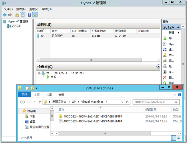Click the stop service action icon
The height and width of the screenshot is (143, 187).
coord(165,72)
